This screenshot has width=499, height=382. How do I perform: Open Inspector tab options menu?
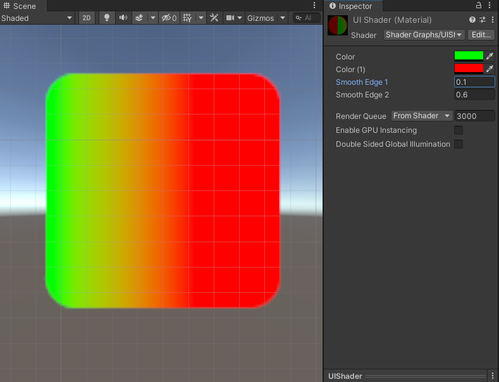[490, 6]
